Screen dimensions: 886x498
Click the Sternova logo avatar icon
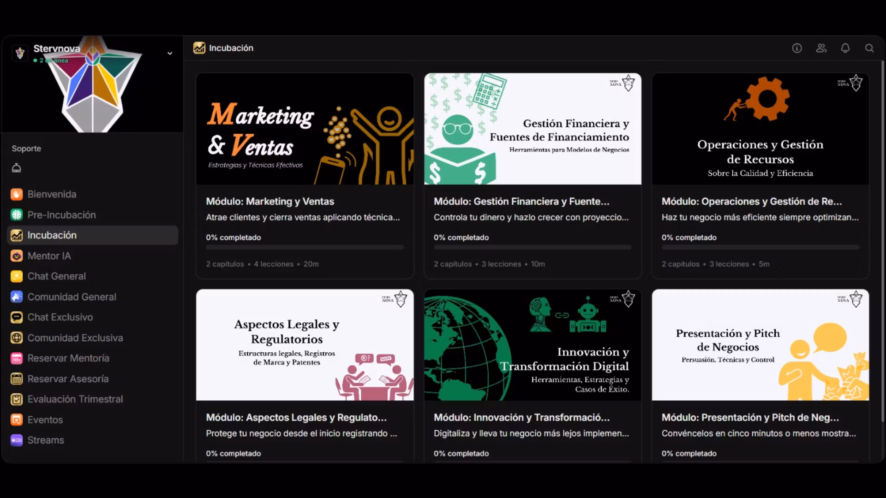pyautogui.click(x=20, y=53)
